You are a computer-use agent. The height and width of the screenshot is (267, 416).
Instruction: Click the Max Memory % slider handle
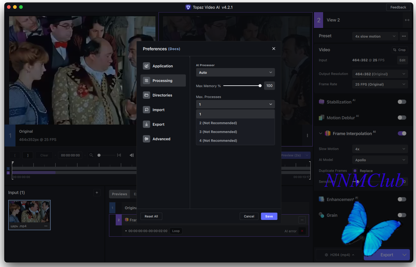(260, 86)
